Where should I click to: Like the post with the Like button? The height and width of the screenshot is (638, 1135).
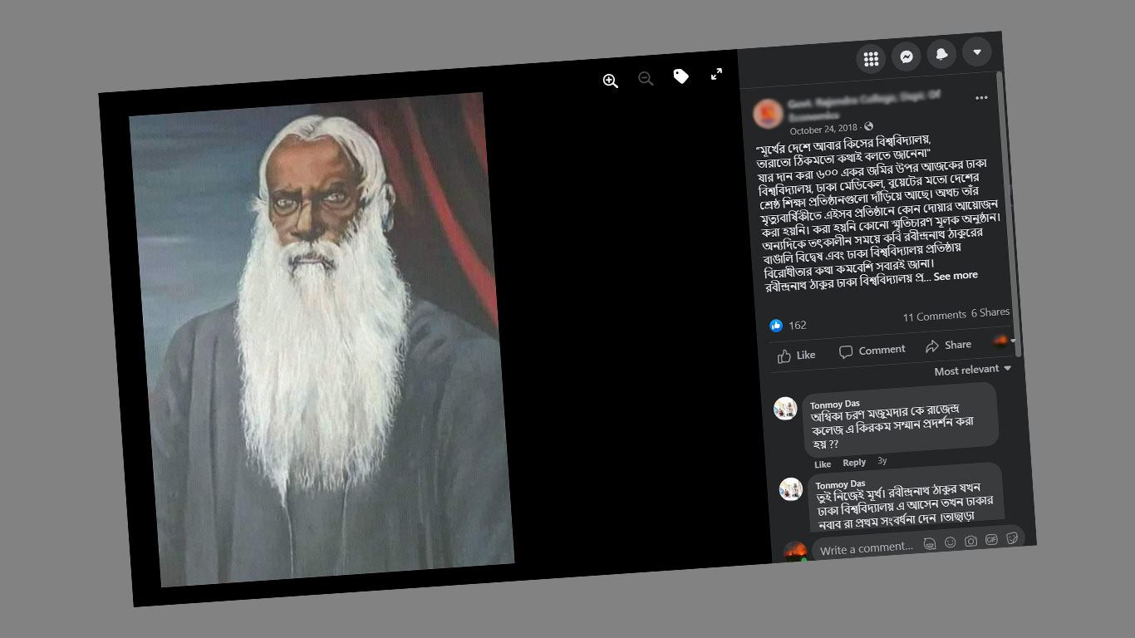797,356
